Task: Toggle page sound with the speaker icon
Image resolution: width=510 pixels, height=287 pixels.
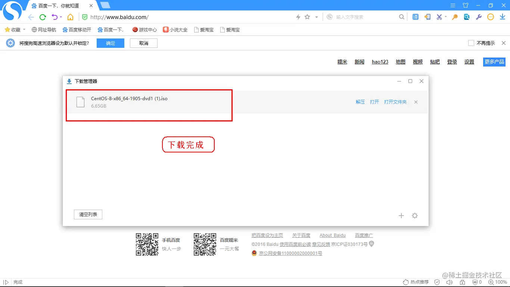Action: click(x=450, y=282)
